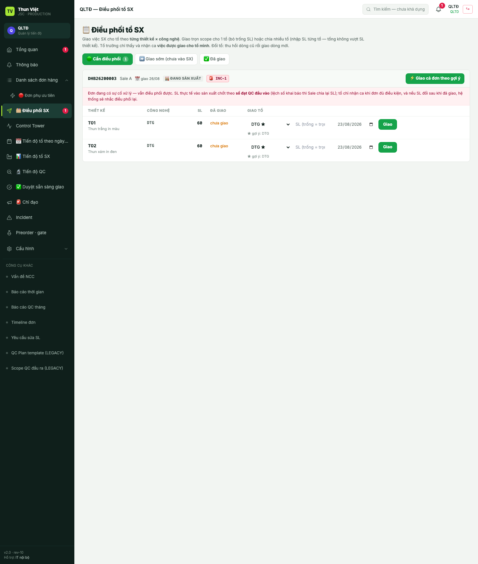Open calendar picker in T01 date field

[x=371, y=124]
